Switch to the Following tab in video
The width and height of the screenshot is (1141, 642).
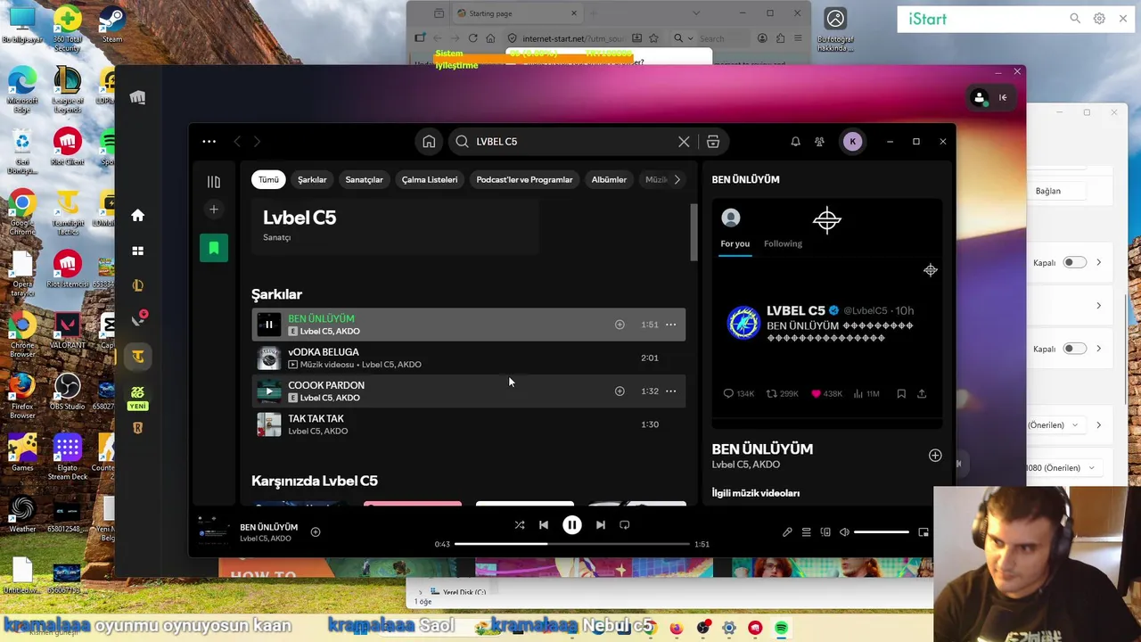click(783, 243)
